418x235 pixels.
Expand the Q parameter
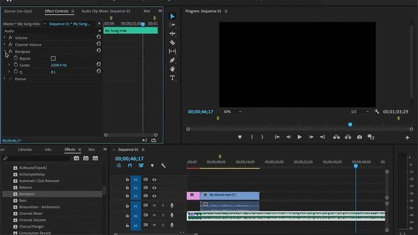(8, 72)
